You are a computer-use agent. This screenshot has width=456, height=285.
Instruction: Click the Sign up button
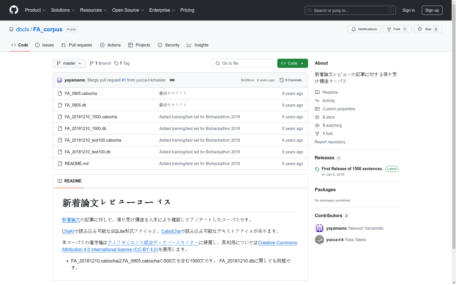point(432,10)
